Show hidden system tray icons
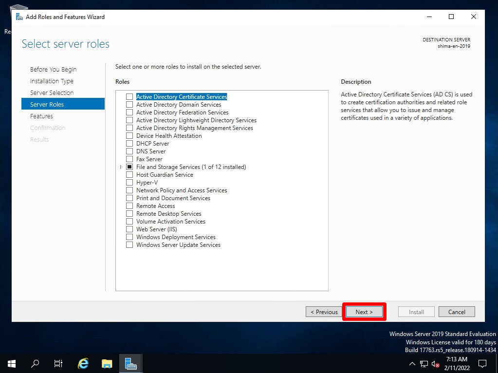This screenshot has width=498, height=373. click(412, 364)
